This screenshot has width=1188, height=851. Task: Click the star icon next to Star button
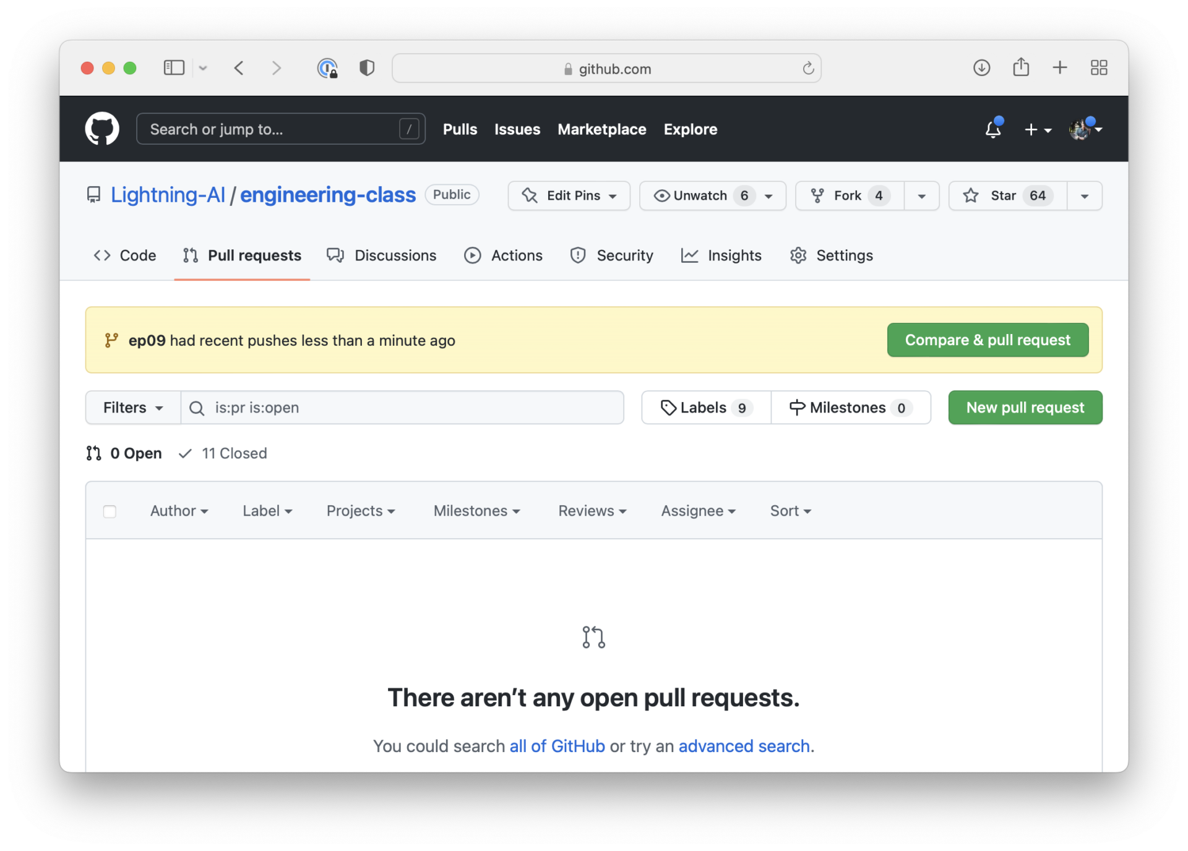968,195
